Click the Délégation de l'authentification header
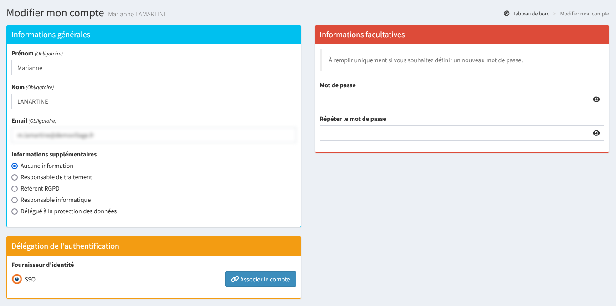Viewport: 616px width, 306px height. (154, 246)
